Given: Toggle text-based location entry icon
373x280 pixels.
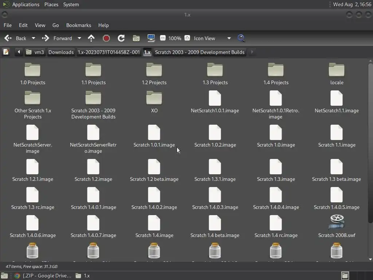Looking at the screenshot, I should click(x=6, y=52).
